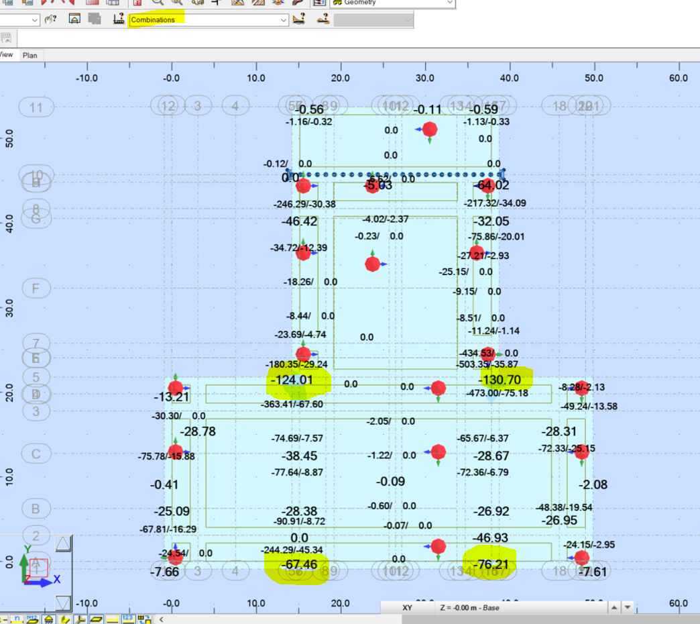
Task: Switch to the View tab
Action: coord(7,55)
